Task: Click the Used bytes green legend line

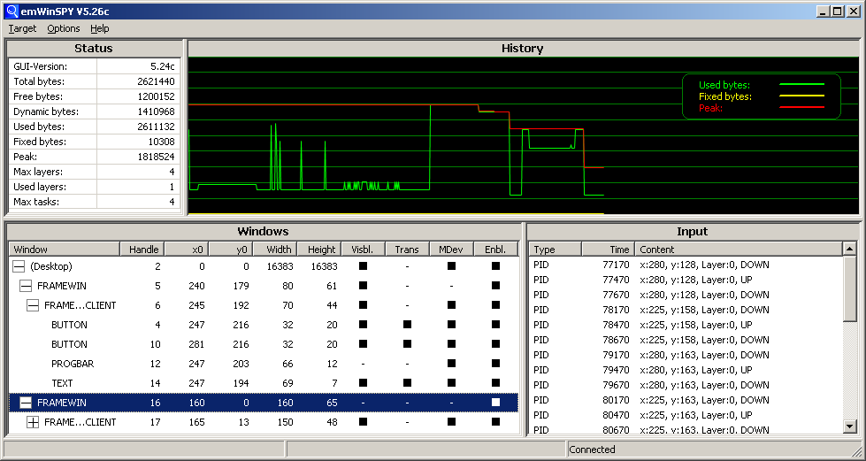Action: tap(801, 85)
